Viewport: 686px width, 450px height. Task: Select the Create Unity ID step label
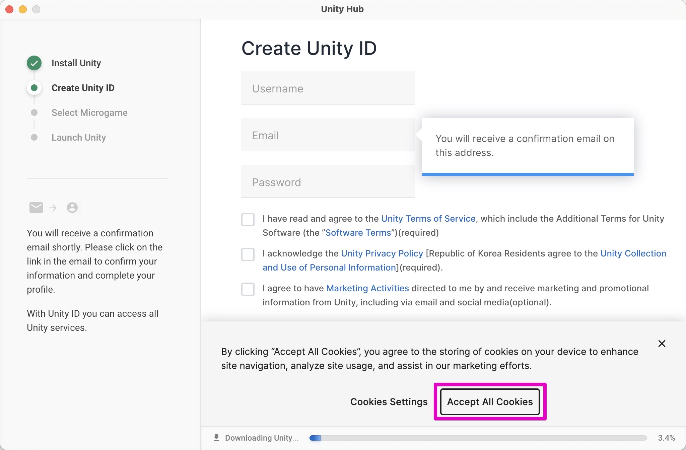point(83,88)
